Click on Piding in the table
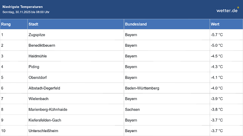The width and height of the screenshot is (243, 136). pos(34,67)
